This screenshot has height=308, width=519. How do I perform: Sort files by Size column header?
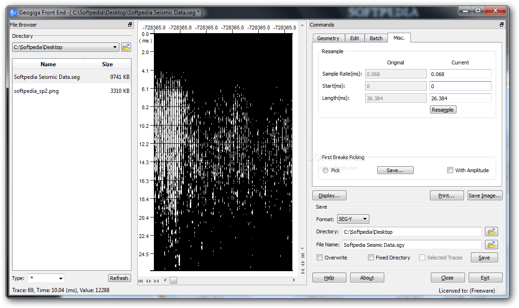[x=108, y=64]
